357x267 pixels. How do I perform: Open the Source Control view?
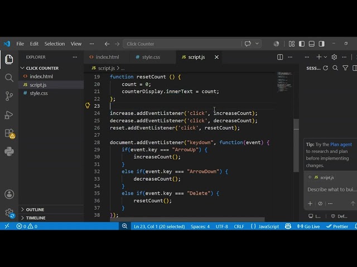coord(9,96)
